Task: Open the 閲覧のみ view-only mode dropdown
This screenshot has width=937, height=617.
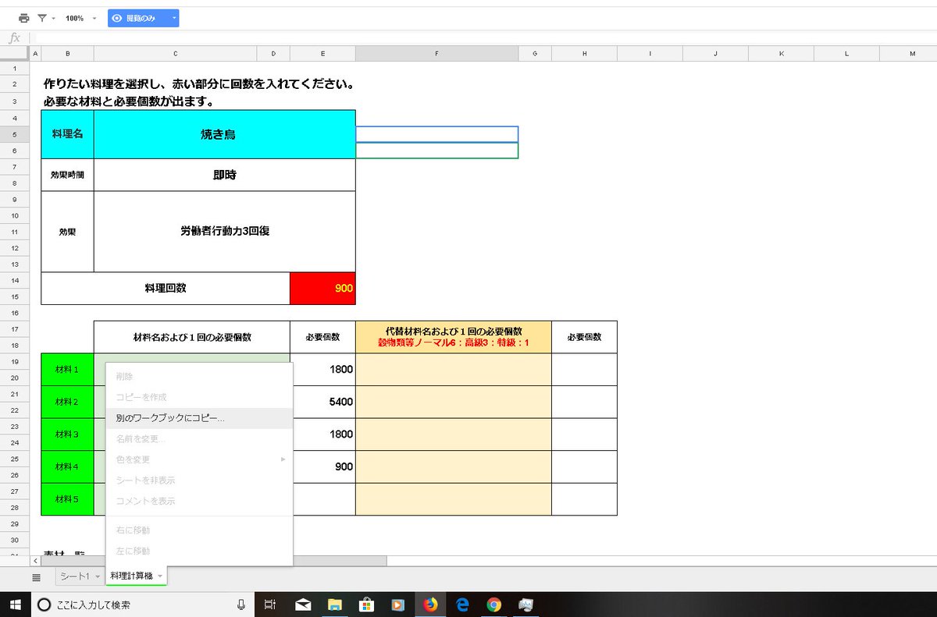Action: click(144, 18)
